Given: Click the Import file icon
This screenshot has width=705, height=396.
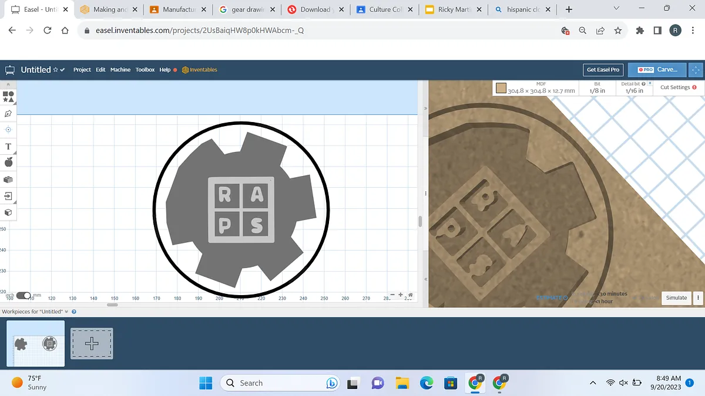Looking at the screenshot, I should (8, 196).
